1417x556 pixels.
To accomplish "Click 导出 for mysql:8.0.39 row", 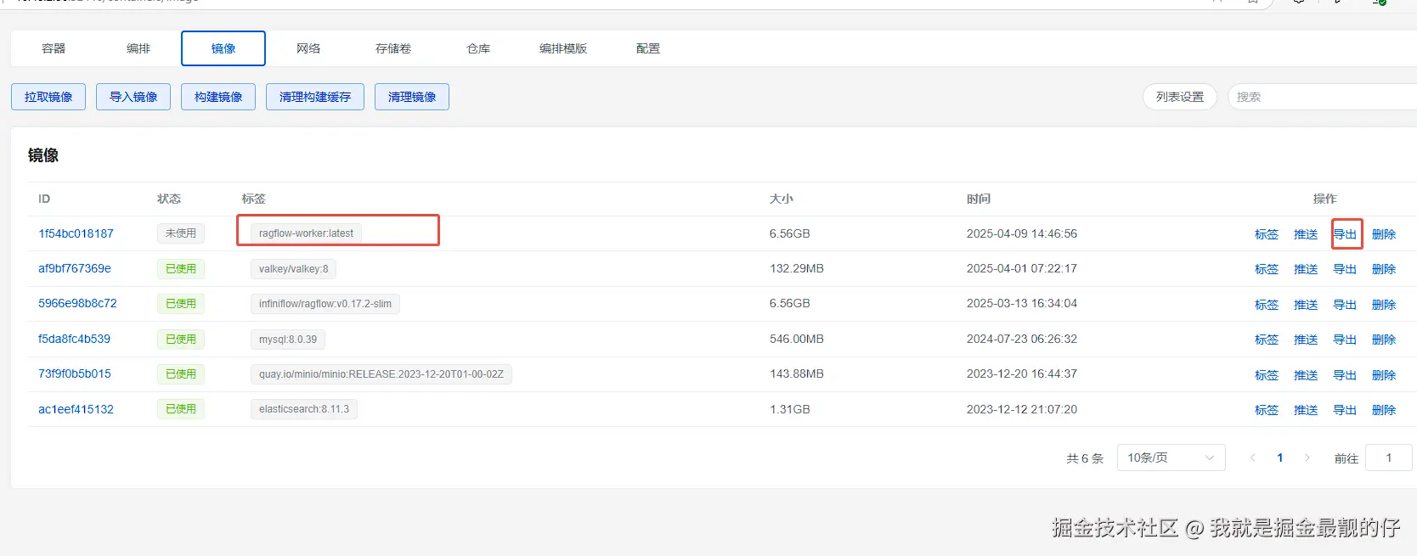I will (x=1345, y=340).
